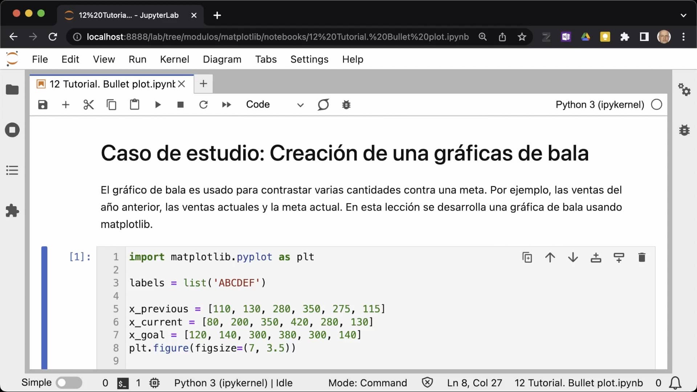
Task: Open the extension manager puzzle icon
Action: point(12,211)
